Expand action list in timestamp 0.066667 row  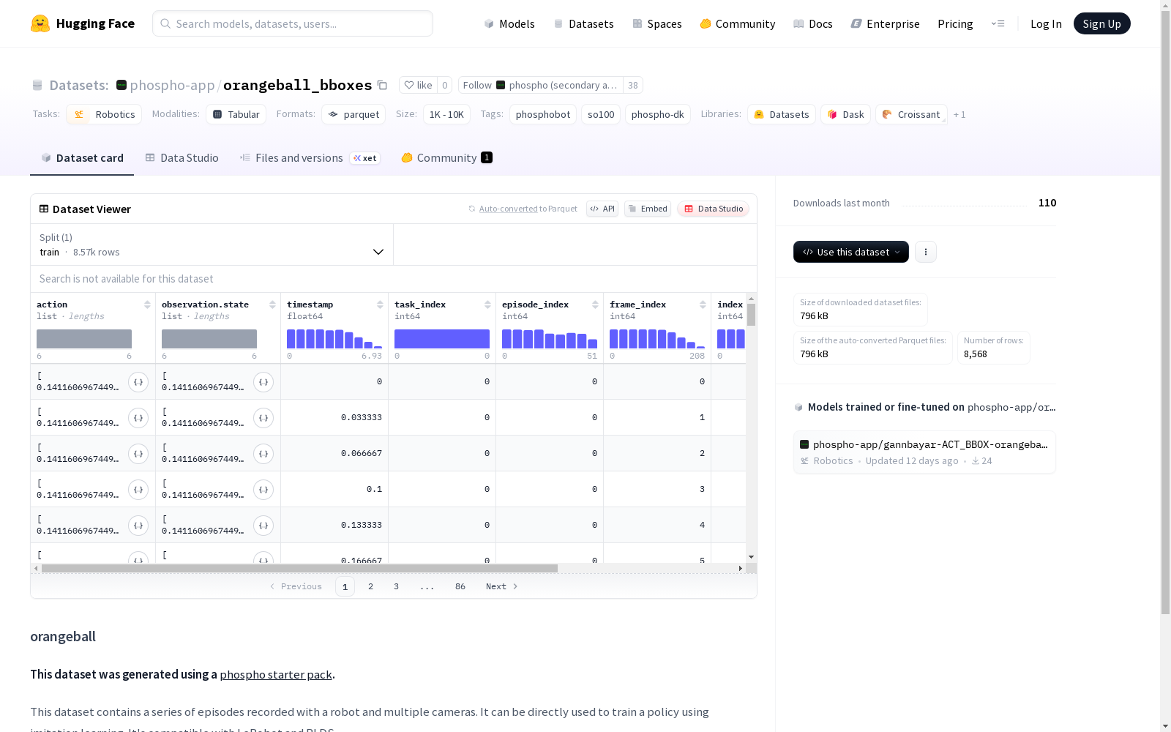pos(138,454)
